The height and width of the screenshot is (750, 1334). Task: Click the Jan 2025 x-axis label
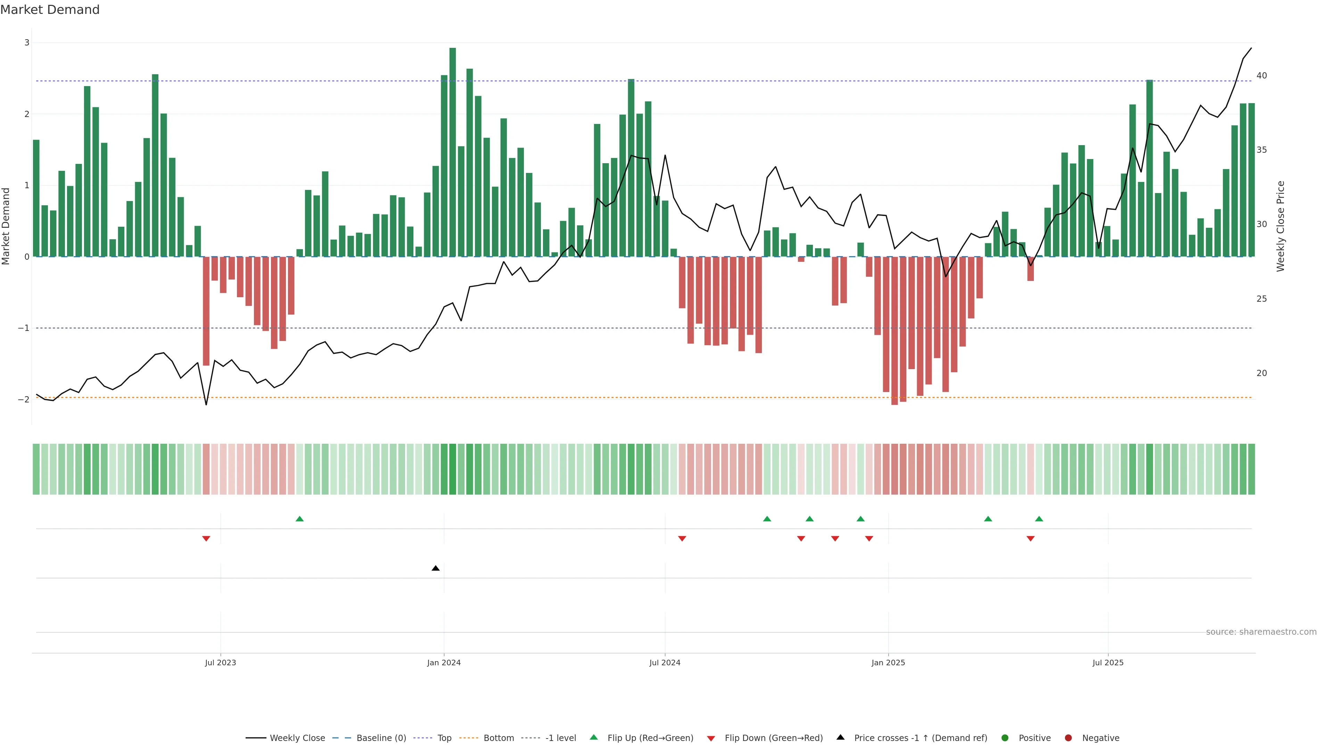[x=888, y=662]
